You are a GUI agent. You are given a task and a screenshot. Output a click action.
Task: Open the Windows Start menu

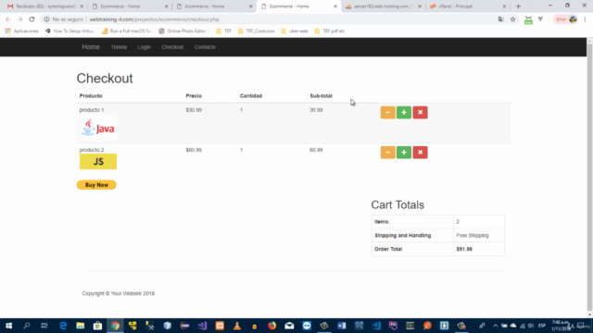[8, 326]
